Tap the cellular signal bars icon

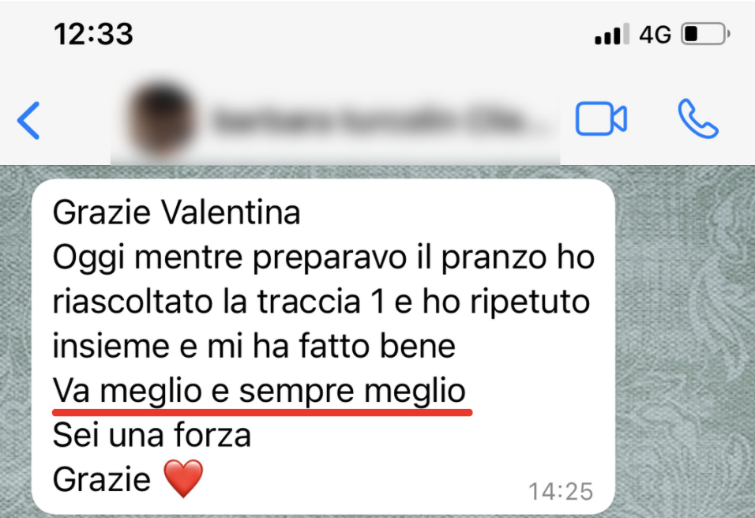612,34
